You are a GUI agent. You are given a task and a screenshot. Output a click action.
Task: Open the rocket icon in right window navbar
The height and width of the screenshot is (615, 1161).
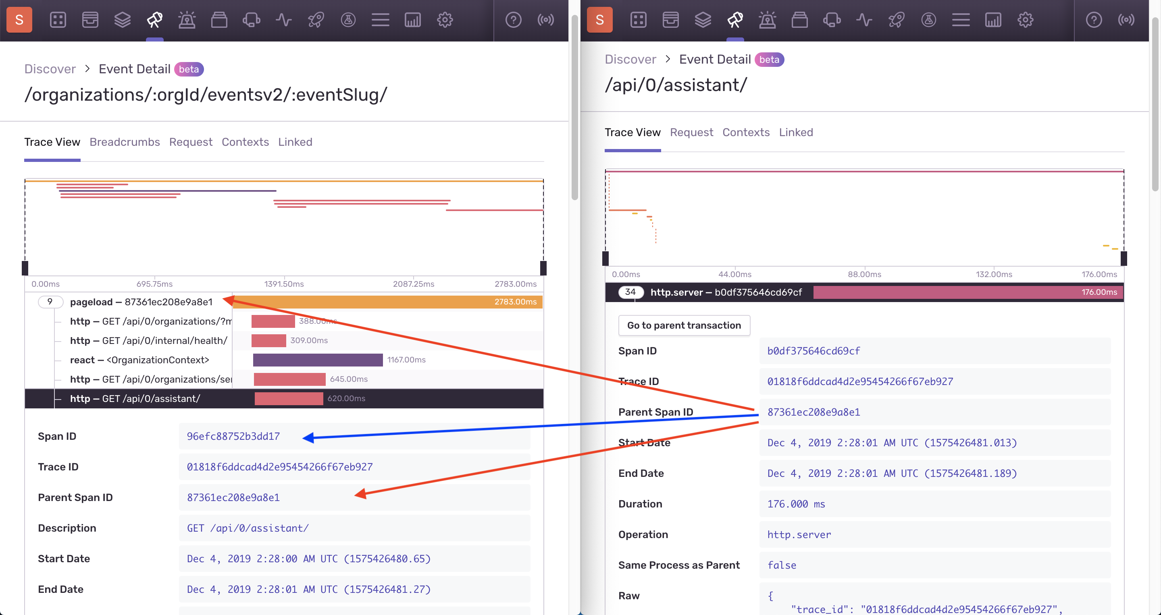pos(897,20)
